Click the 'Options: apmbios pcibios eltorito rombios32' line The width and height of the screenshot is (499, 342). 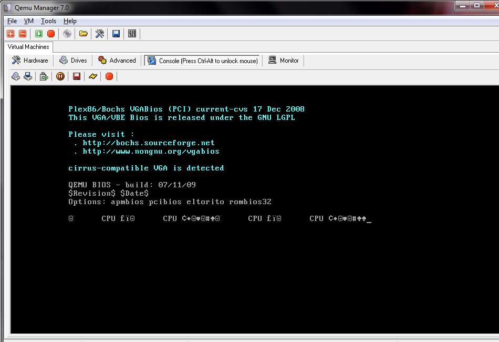click(170, 202)
